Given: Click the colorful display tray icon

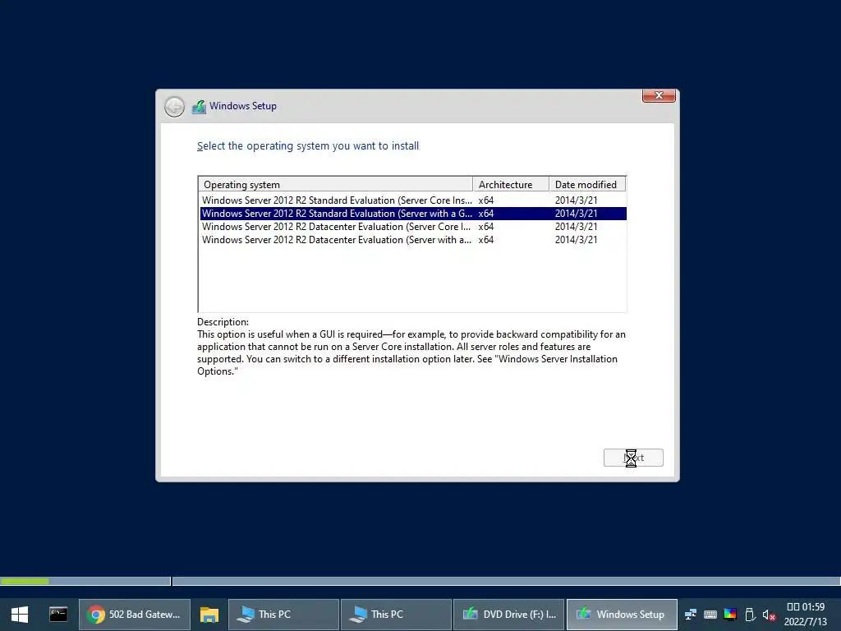Looking at the screenshot, I should click(x=730, y=615).
